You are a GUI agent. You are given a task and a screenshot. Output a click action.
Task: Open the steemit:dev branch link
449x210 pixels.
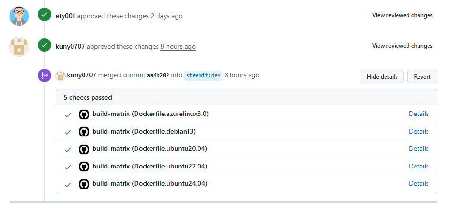point(203,75)
